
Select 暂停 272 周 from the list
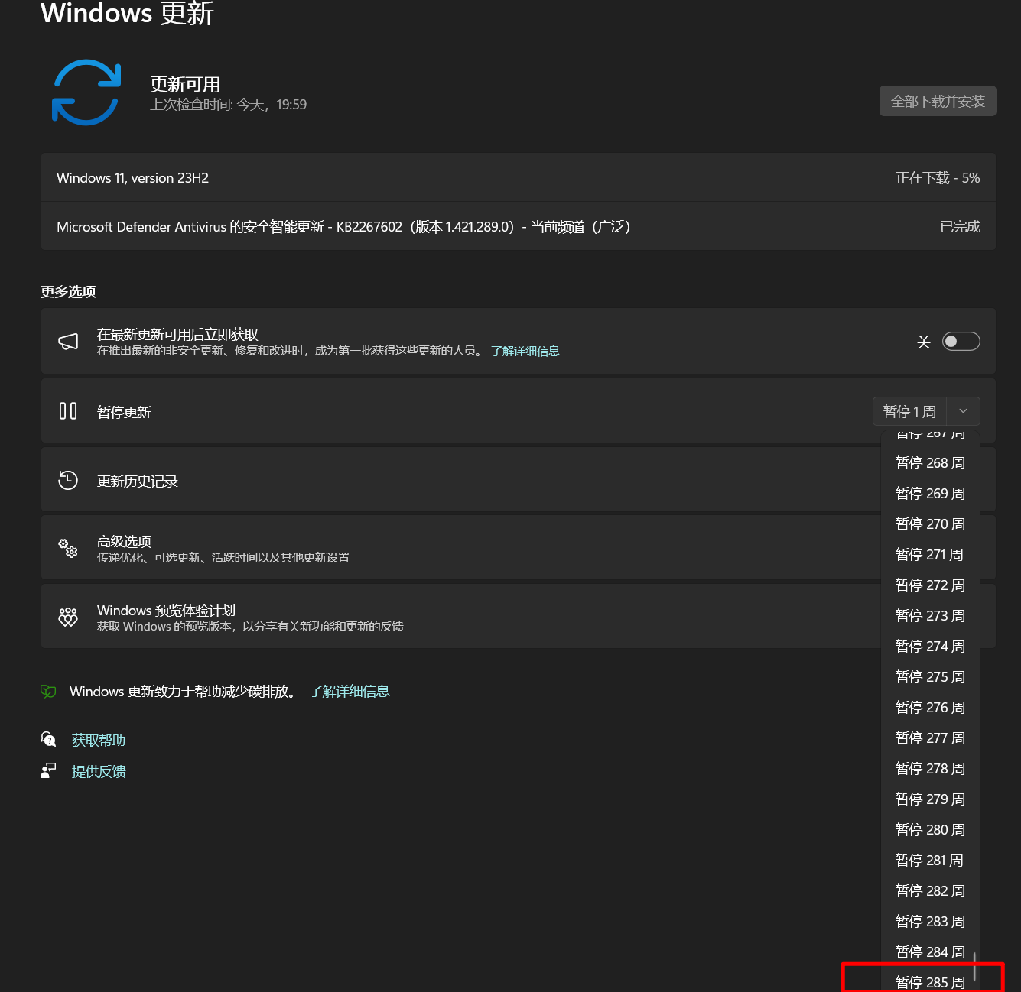pos(930,585)
